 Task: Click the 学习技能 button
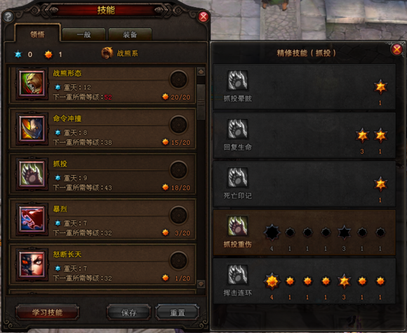tap(47, 312)
